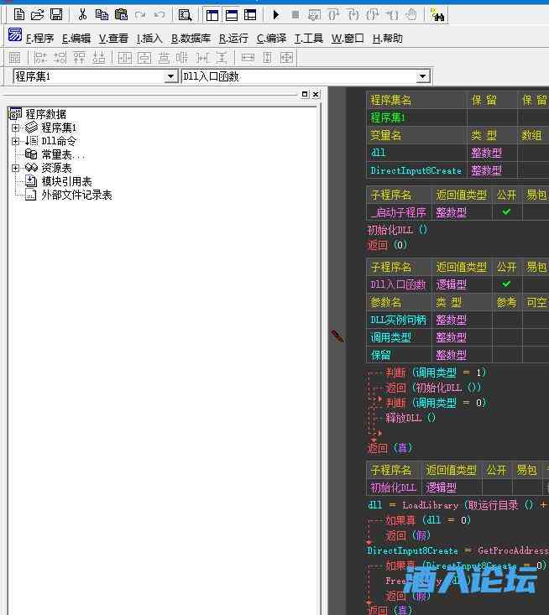Open the H.帮助 menu
The height and width of the screenshot is (615, 549).
pos(388,39)
